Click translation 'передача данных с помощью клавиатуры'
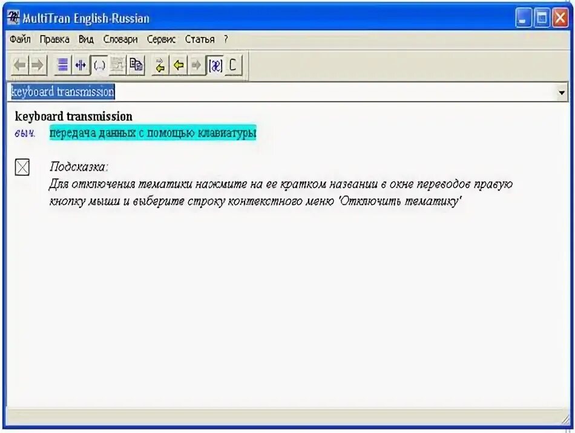 [x=153, y=132]
